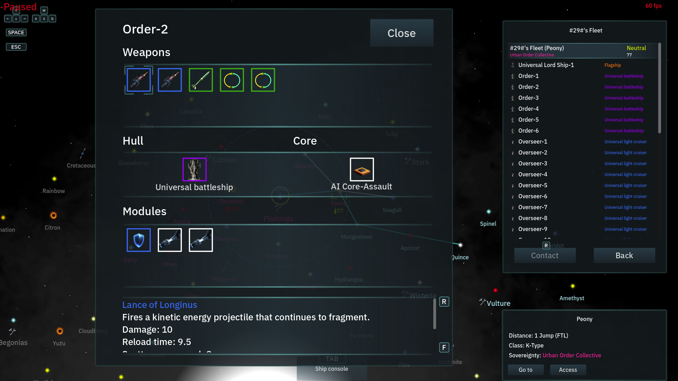Select the third module slot icon

pos(201,240)
